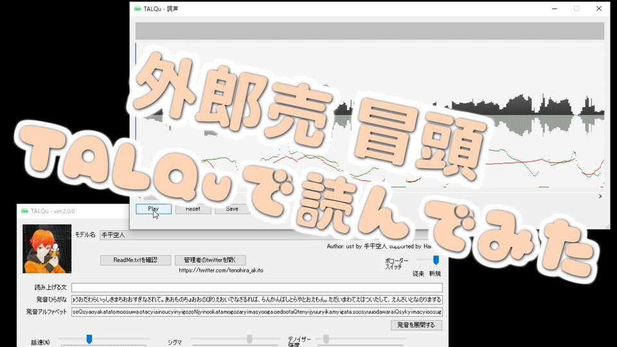Click the right arrow of waveform scrollbar

(x=600, y=197)
